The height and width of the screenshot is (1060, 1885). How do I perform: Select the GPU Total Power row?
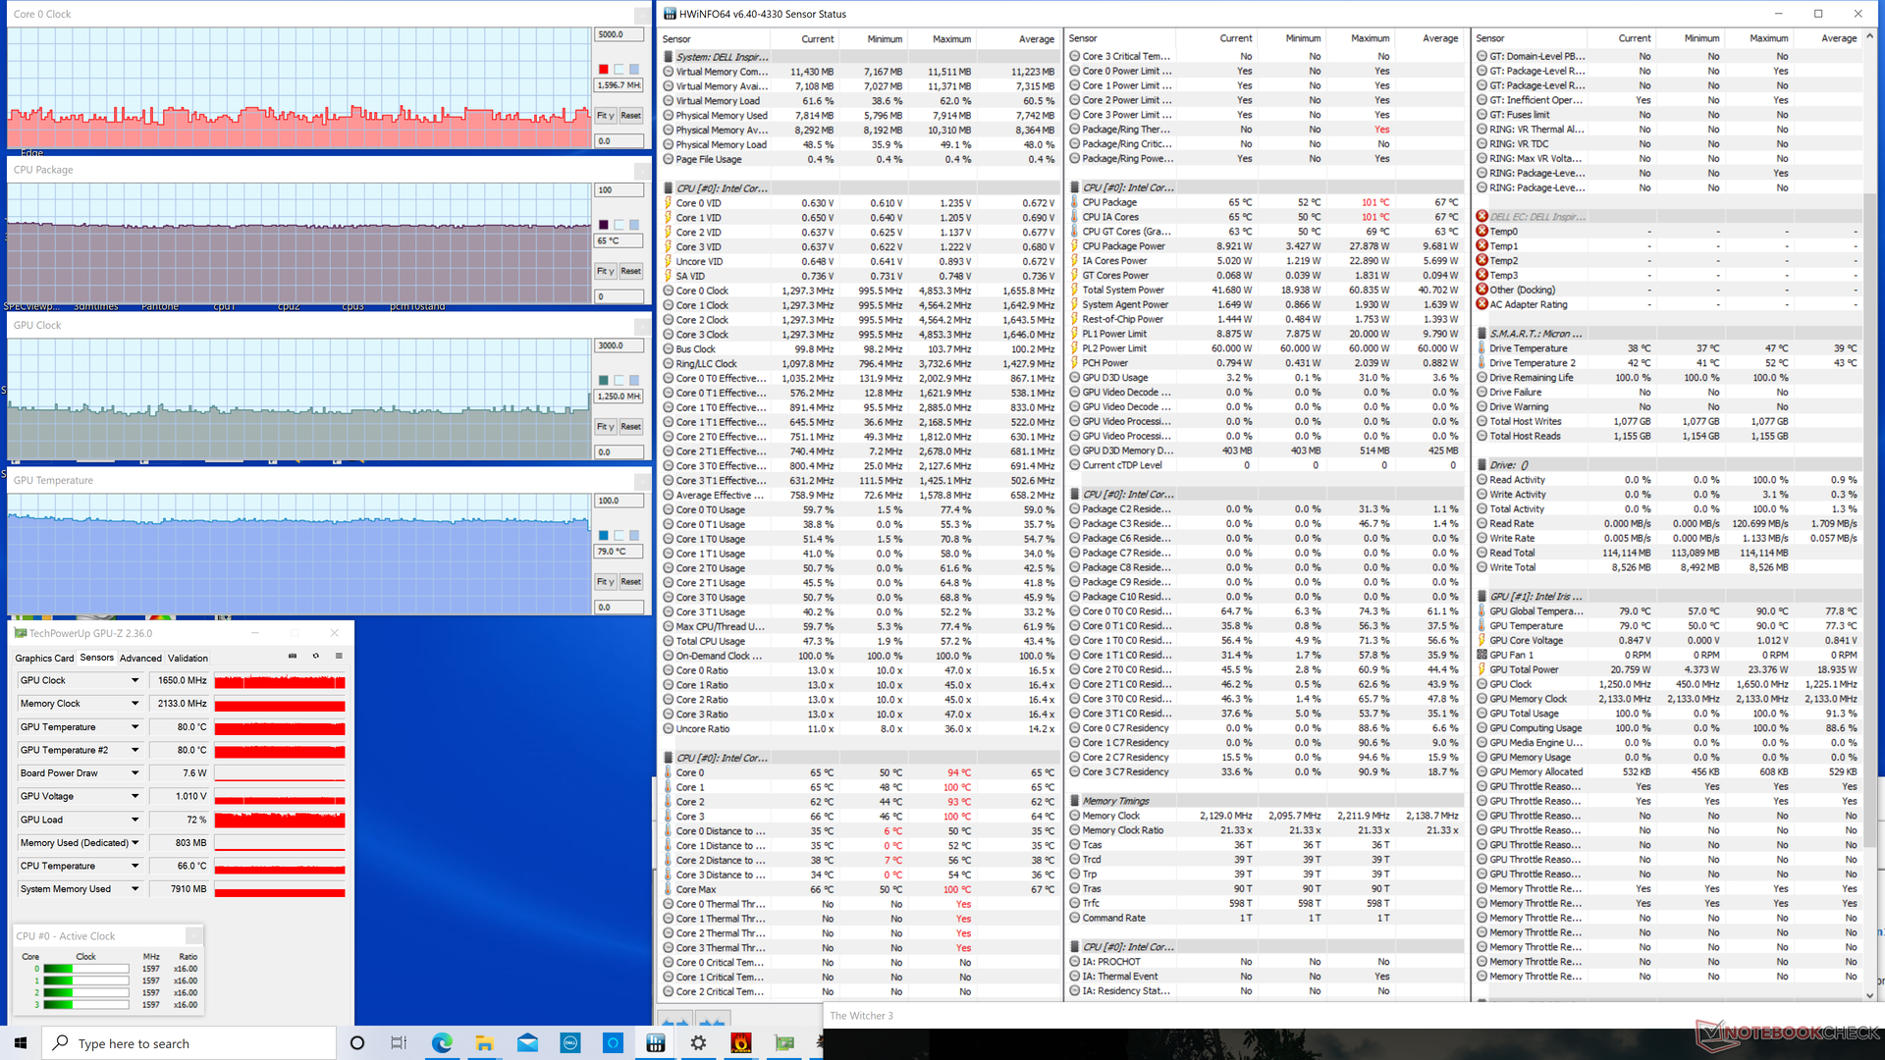[1668, 669]
